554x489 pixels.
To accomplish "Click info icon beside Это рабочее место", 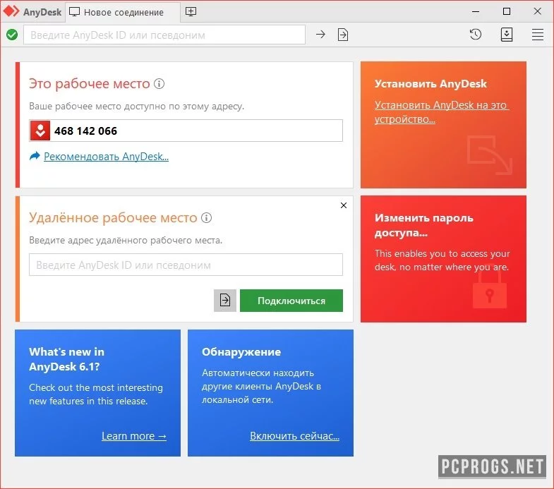I will pyautogui.click(x=159, y=84).
